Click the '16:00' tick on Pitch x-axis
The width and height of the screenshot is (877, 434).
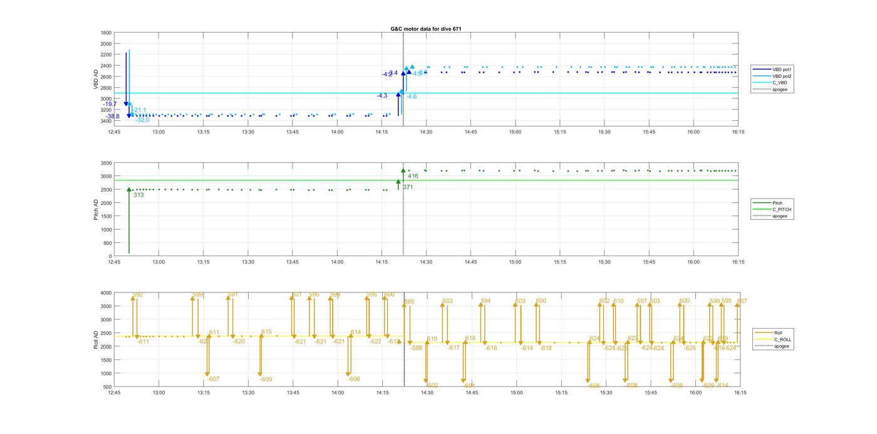pos(693,262)
